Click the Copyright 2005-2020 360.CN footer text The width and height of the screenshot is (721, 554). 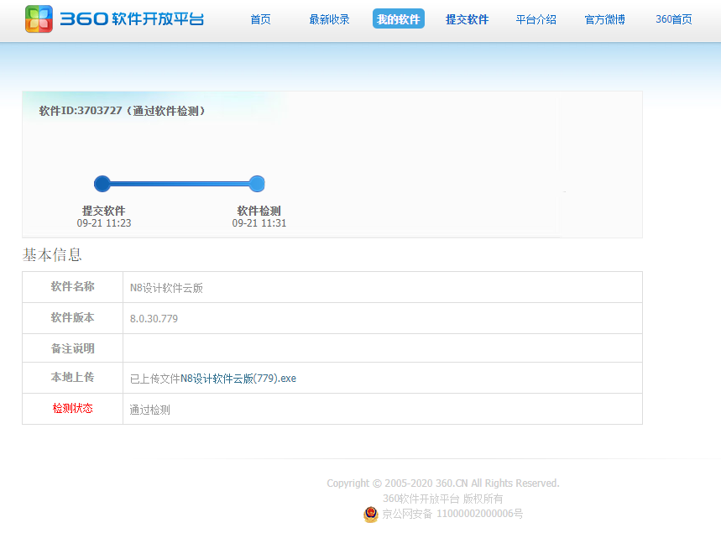point(443,483)
